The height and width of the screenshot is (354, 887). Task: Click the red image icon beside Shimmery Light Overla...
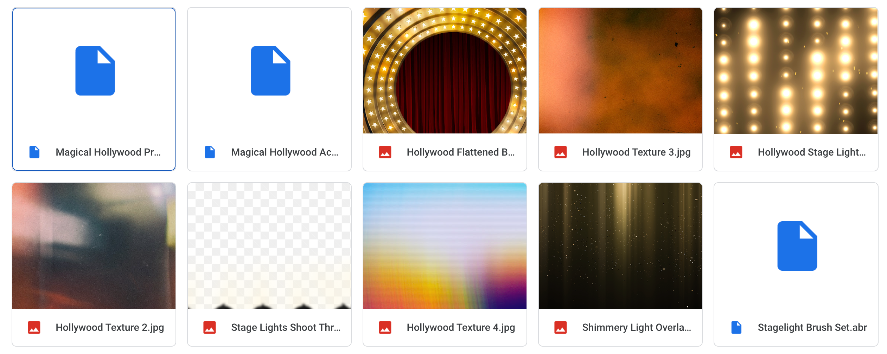(561, 327)
